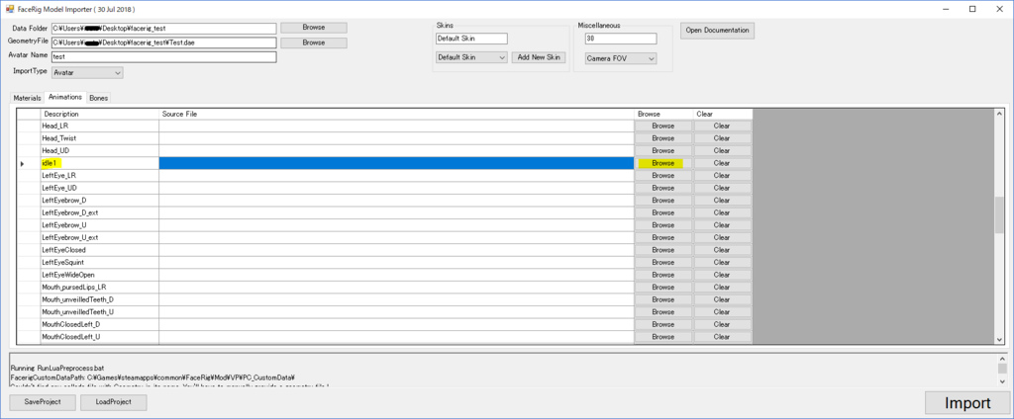Click the log panel scroll up arrow
The width and height of the screenshot is (1014, 419).
pyautogui.click(x=1002, y=359)
